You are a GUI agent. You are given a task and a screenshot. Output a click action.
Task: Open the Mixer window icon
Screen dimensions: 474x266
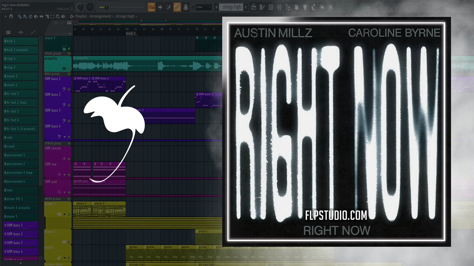[x=280, y=7]
